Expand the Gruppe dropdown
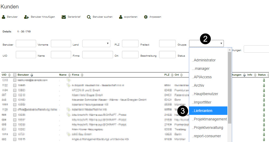 point(206,43)
